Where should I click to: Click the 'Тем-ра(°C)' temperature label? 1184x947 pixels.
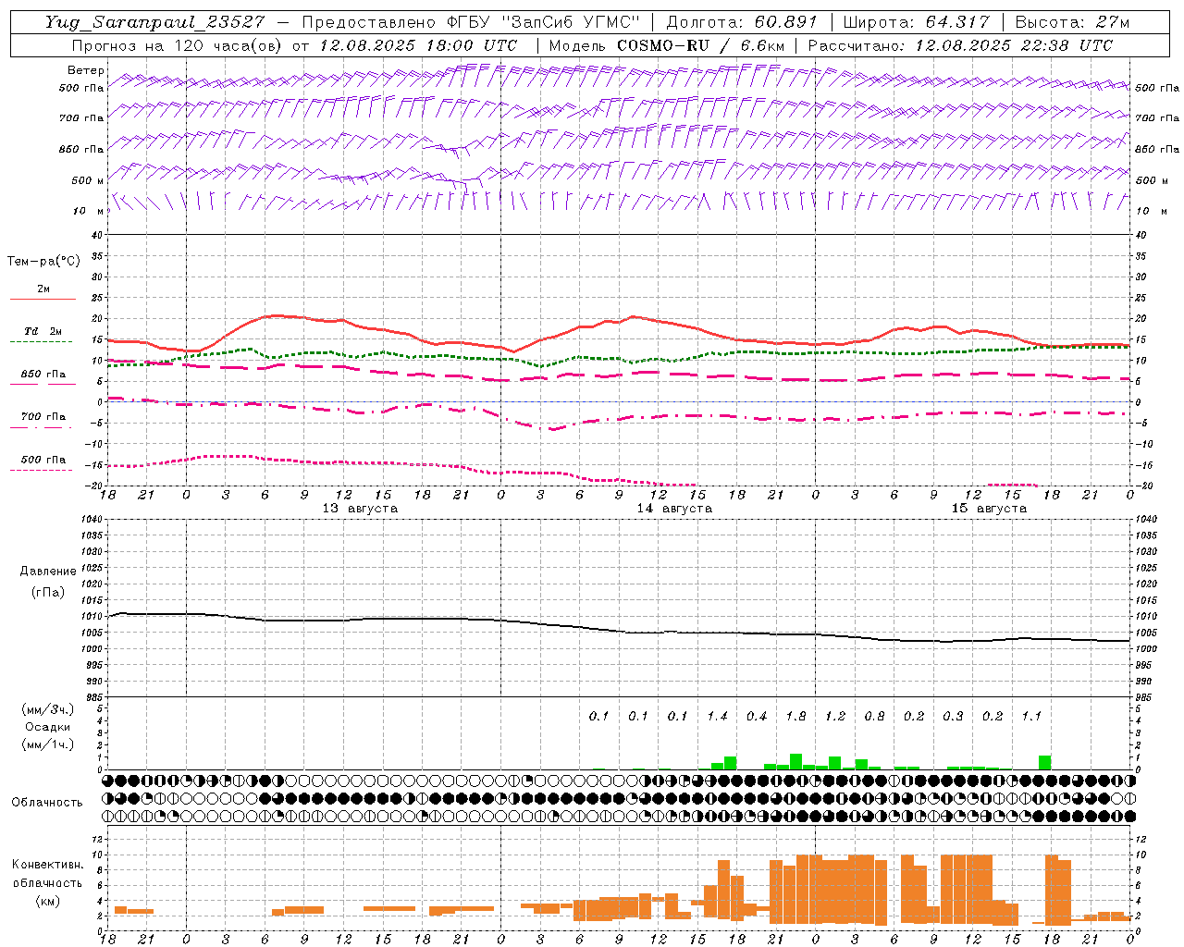pyautogui.click(x=43, y=261)
